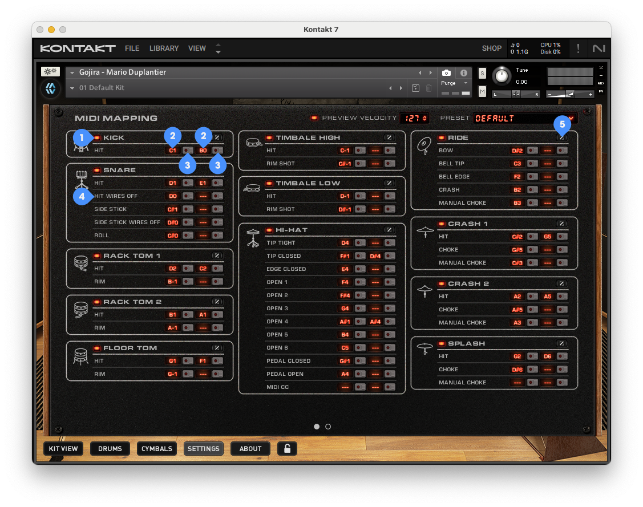Click the snapshot camera icon
The width and height of the screenshot is (643, 507).
point(447,73)
